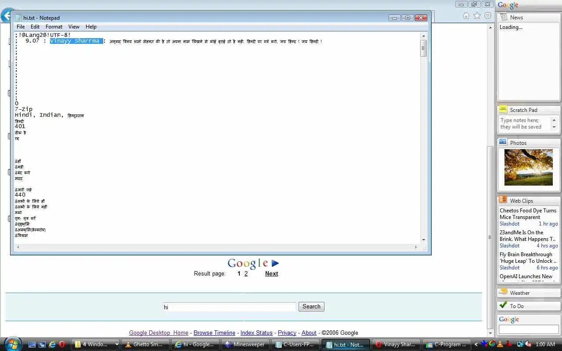Viewport: 562px width, 351px height.
Task: Open the Help menu in Notepad
Action: click(91, 27)
